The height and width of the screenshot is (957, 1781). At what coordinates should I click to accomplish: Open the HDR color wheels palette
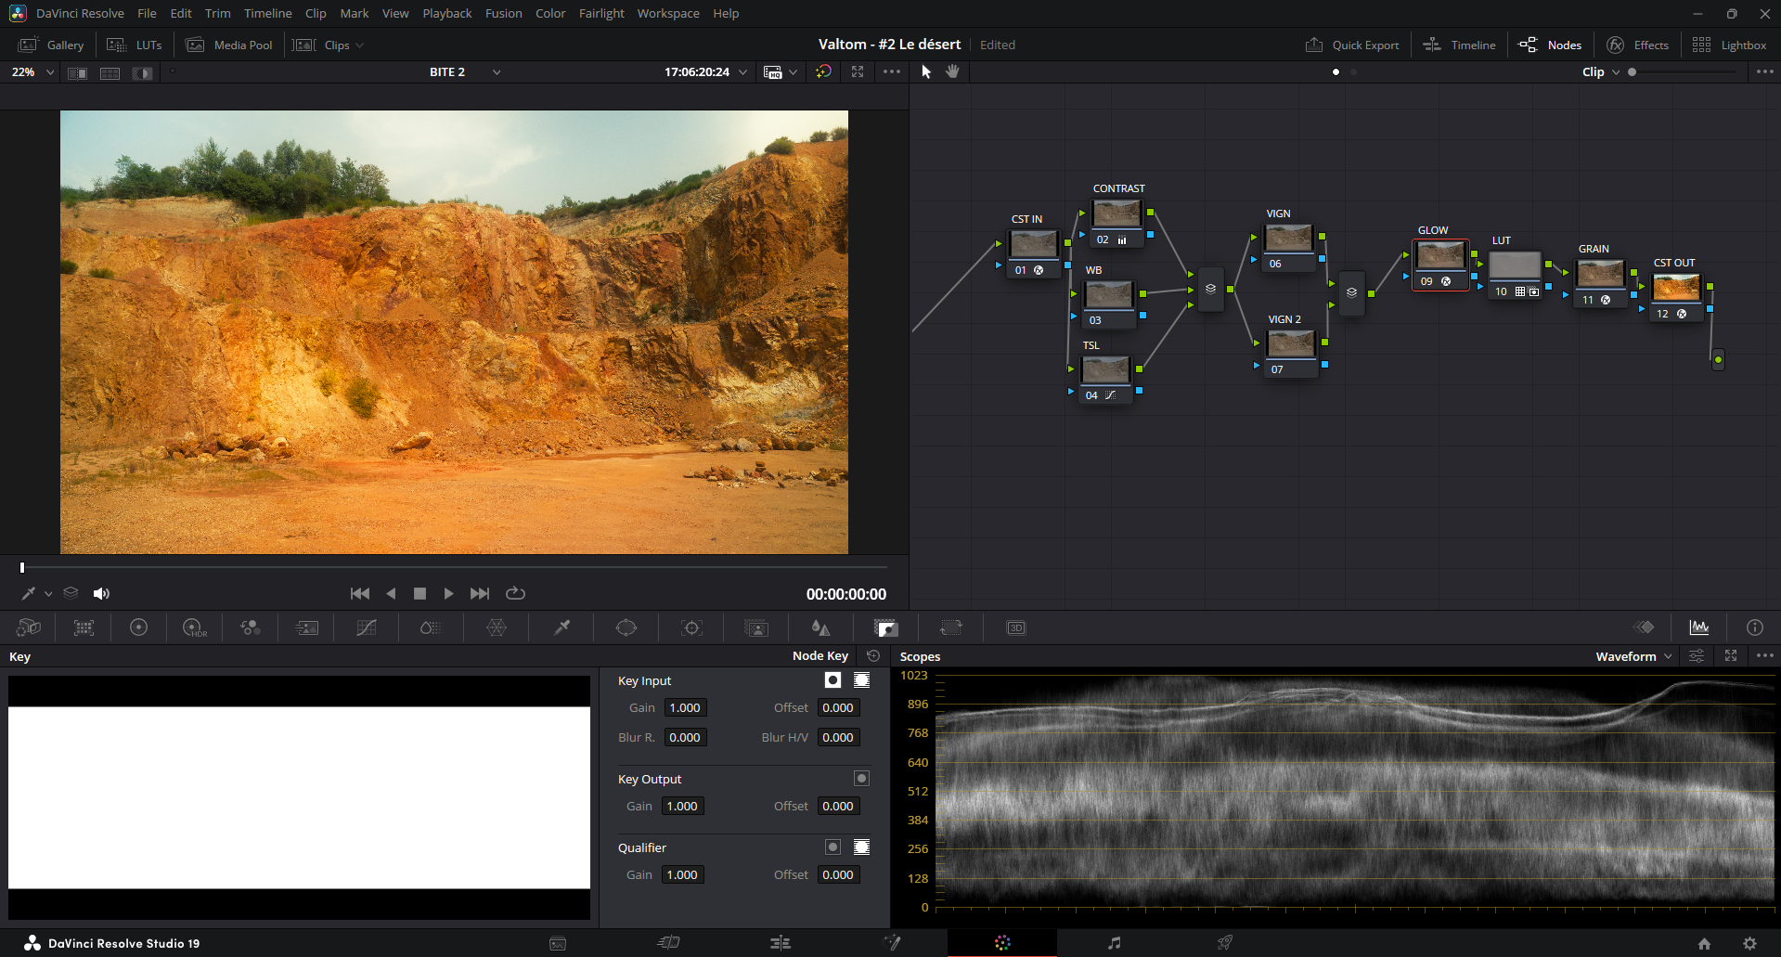(x=194, y=627)
